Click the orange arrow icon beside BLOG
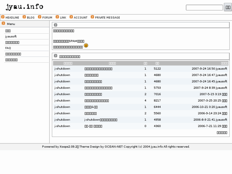 (x=24, y=17)
